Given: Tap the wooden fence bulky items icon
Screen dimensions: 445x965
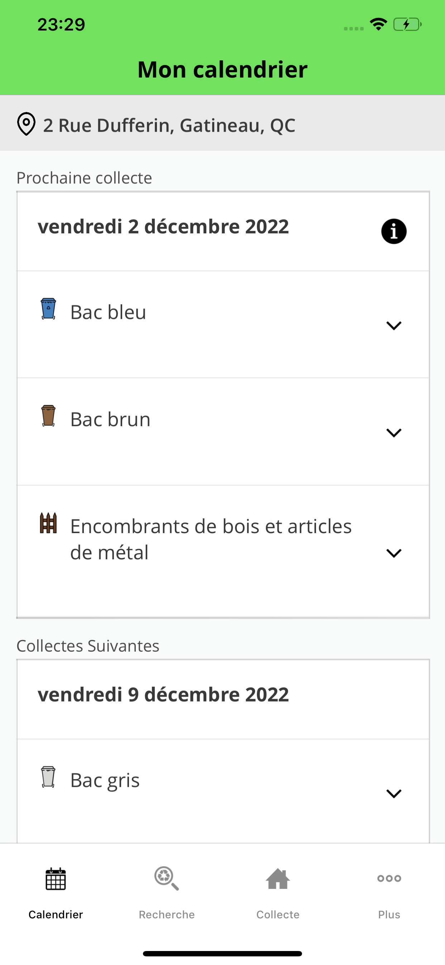Looking at the screenshot, I should pyautogui.click(x=48, y=523).
